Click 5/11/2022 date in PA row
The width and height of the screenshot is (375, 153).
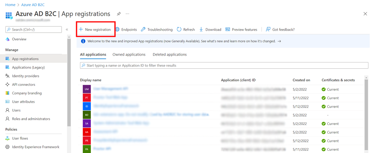pyautogui.click(x=301, y=150)
